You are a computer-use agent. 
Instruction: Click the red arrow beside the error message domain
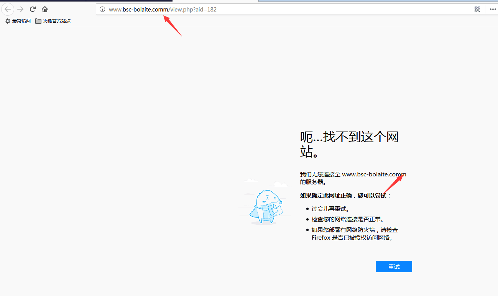(393, 185)
